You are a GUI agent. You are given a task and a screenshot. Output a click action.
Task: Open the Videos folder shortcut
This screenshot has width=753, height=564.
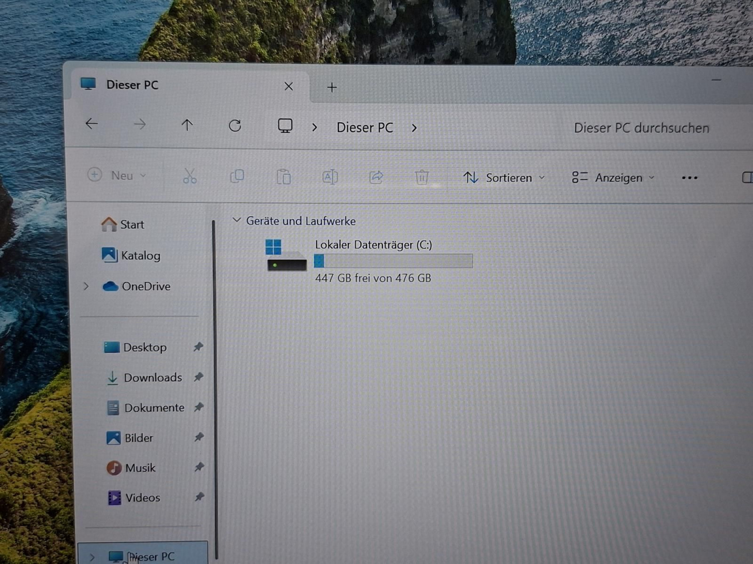(134, 498)
